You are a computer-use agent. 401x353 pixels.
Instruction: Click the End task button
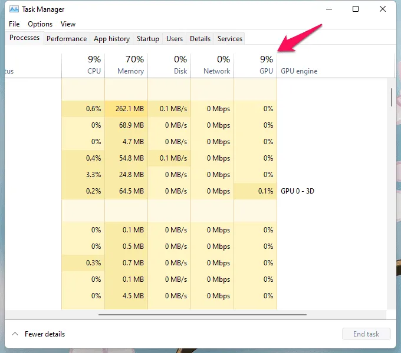366,334
